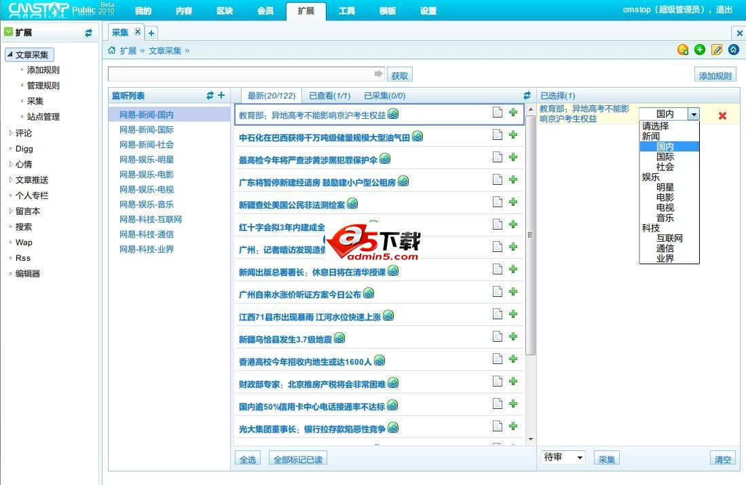Select 网易-娱乐-明星 in listening list

pyautogui.click(x=147, y=160)
